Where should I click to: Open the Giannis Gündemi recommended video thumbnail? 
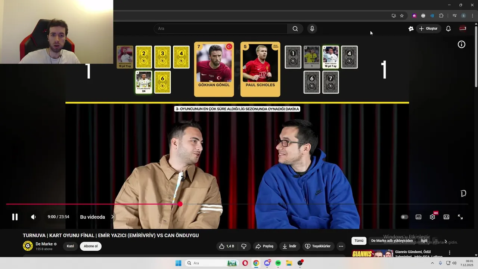coord(372,254)
